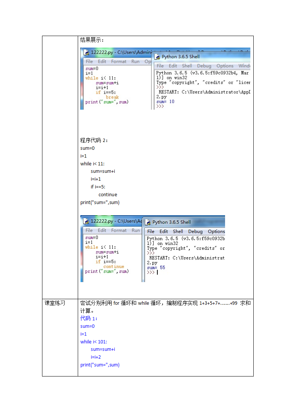
Task: Click the Python Shell icon in the window showing sum= 10
Action: 157,56
